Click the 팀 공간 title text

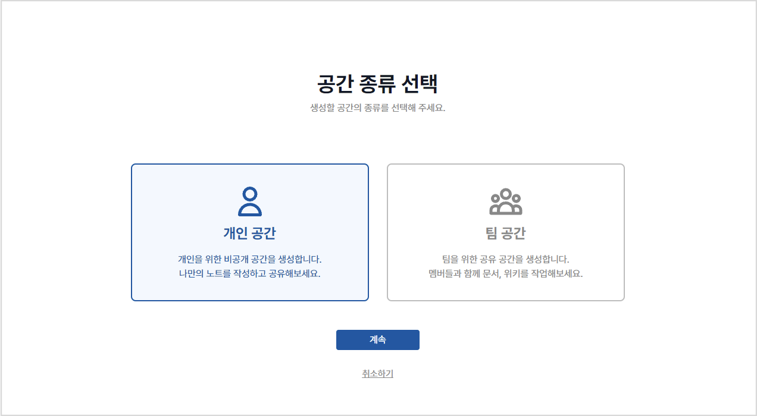point(505,233)
